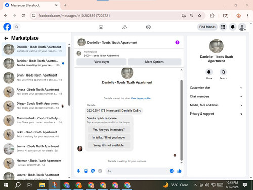
Task: Open Diego 2beds 1bath conversation
Action: 34,106
